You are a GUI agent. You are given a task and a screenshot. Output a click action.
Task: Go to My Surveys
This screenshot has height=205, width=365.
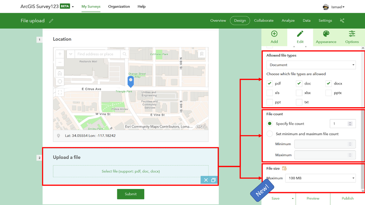(91, 7)
